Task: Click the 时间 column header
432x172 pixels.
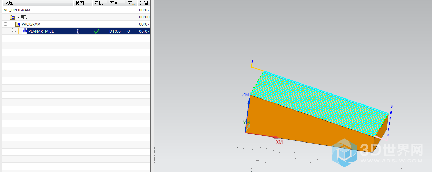Action: tap(144, 3)
